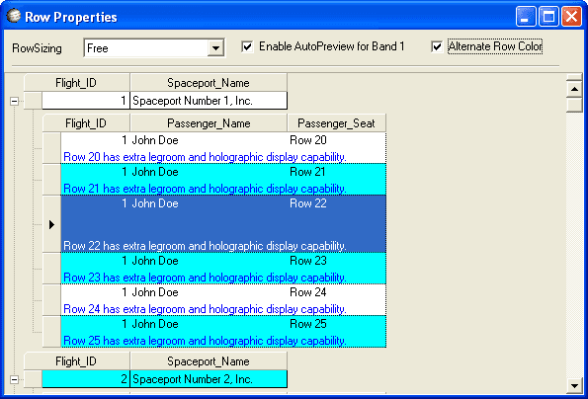Select the row selector beside Row 20
The width and height of the screenshot is (588, 399).
[x=51, y=147]
